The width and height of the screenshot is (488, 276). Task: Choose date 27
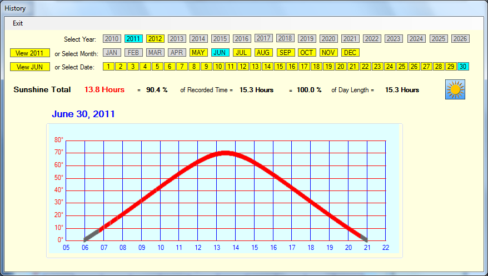pyautogui.click(x=426, y=67)
